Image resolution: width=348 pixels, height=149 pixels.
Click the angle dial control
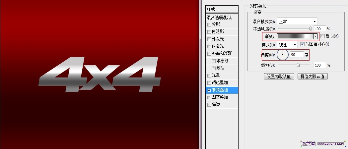click(x=283, y=55)
